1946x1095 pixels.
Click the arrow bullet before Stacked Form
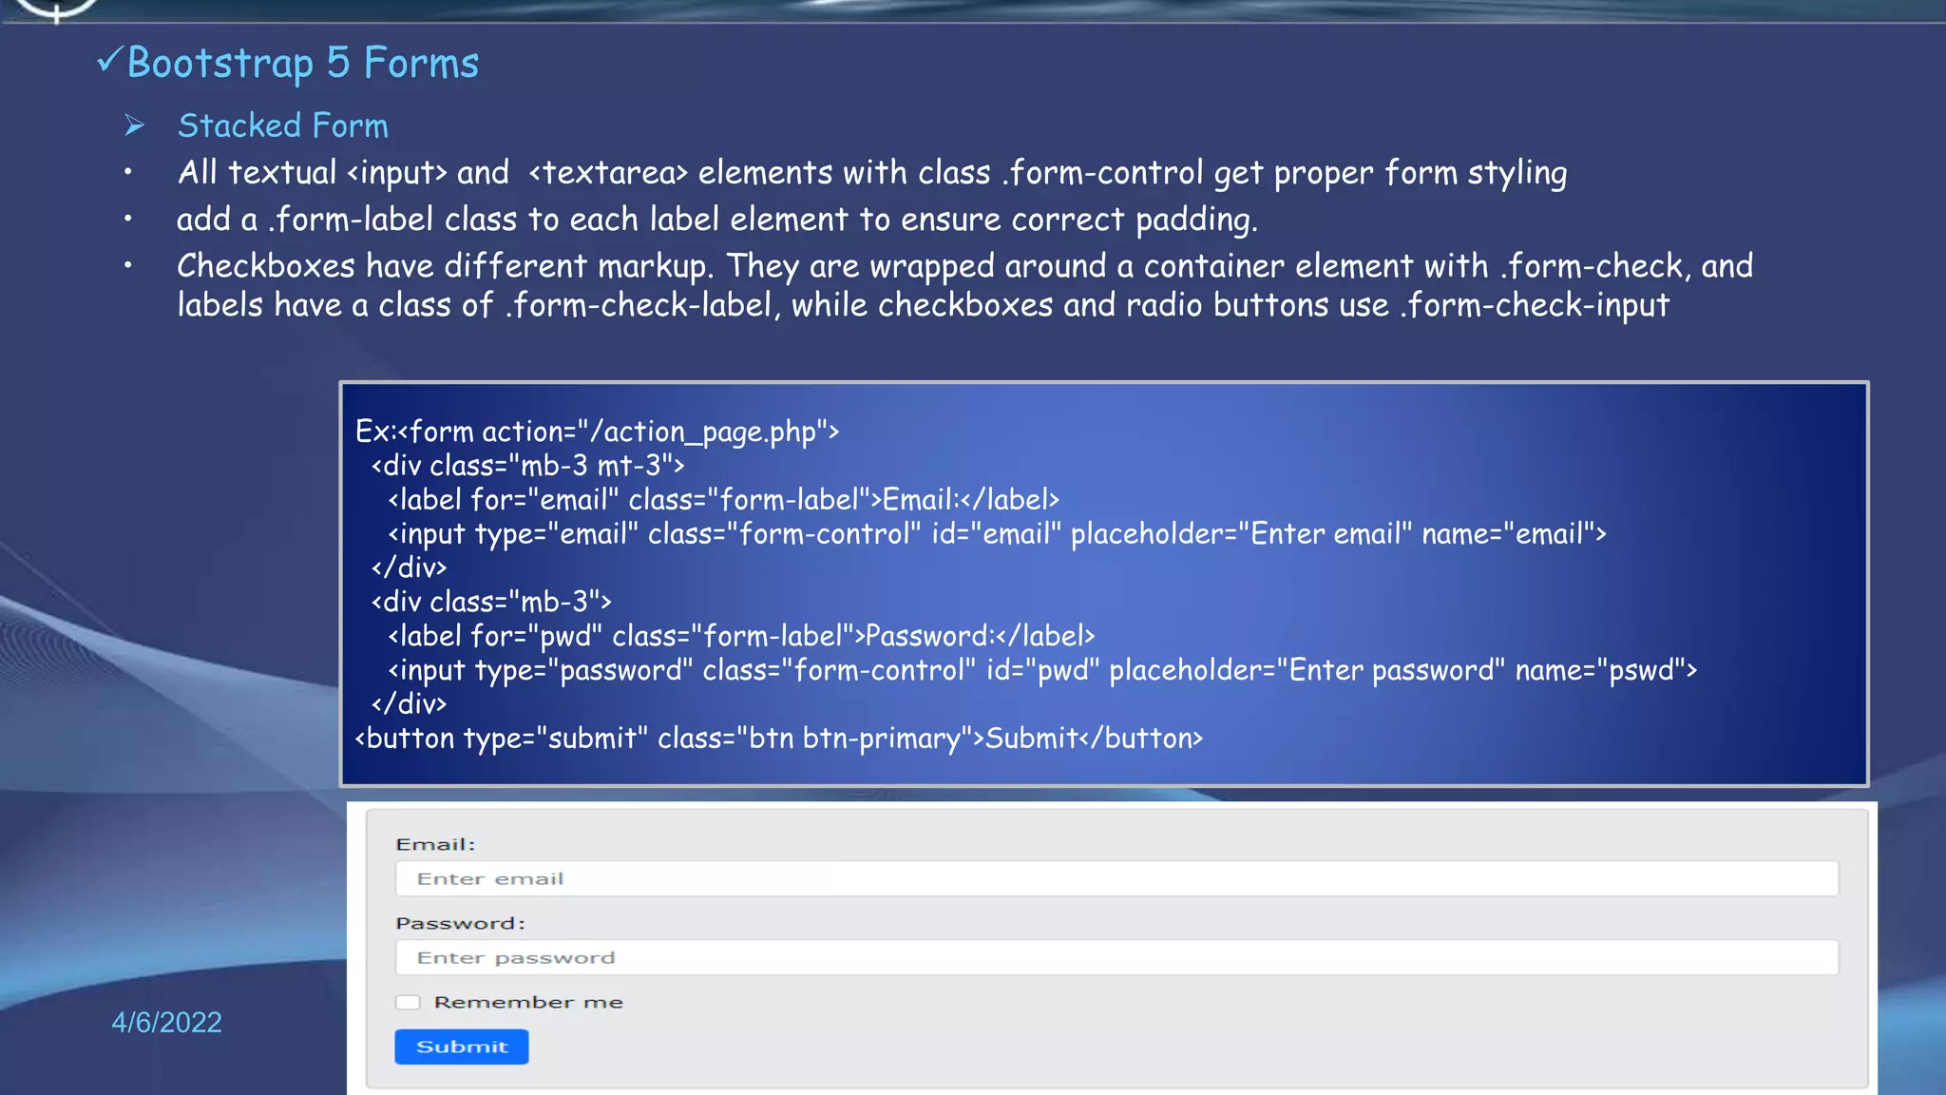point(135,125)
